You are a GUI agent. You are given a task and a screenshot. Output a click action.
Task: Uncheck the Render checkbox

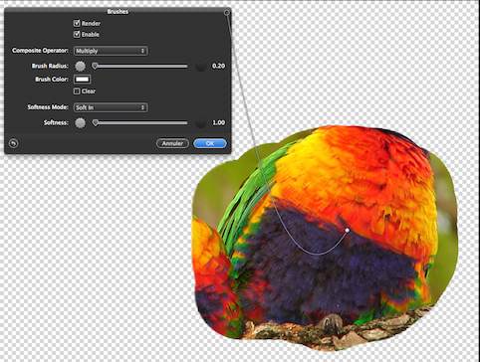[77, 23]
